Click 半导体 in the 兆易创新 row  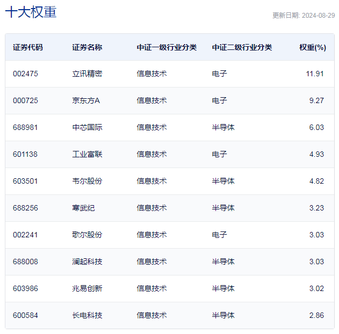coord(223,288)
